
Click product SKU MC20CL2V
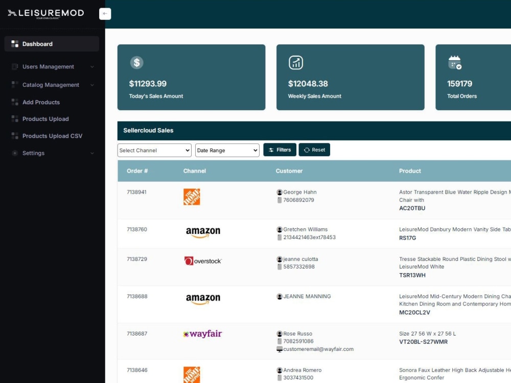pos(414,313)
